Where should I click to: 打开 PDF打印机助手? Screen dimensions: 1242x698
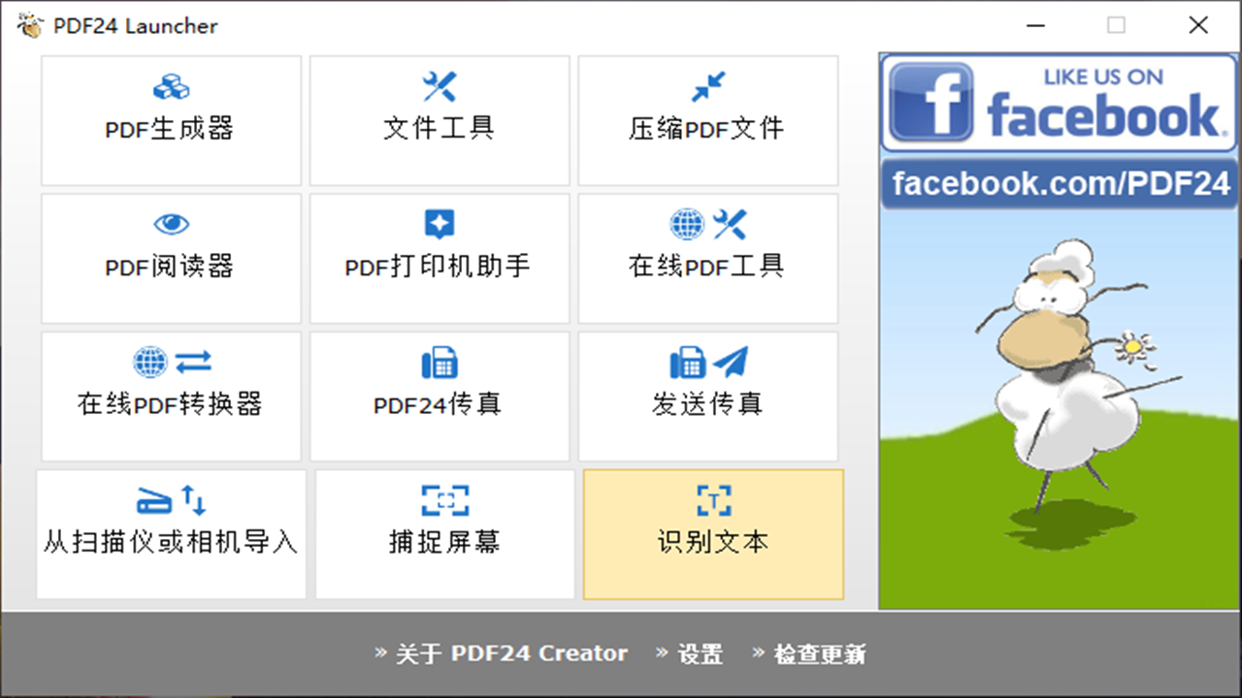pos(439,258)
